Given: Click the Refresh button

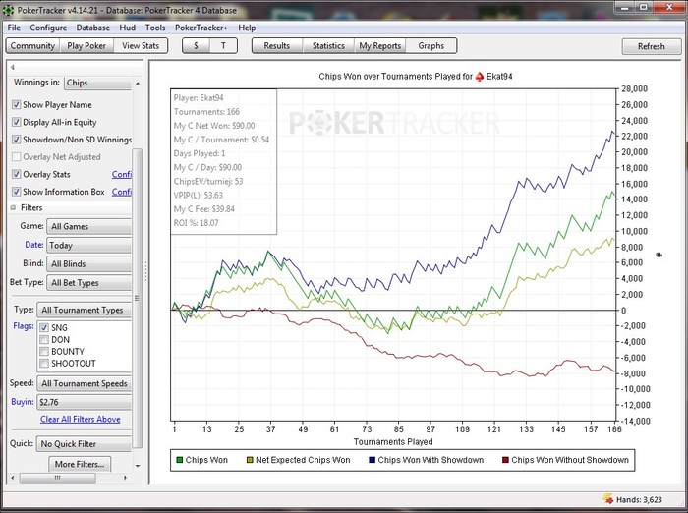Looking at the screenshot, I should pos(651,46).
